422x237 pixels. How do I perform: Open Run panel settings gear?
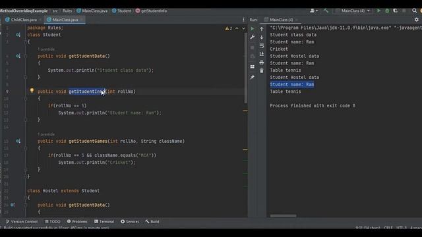416,20
